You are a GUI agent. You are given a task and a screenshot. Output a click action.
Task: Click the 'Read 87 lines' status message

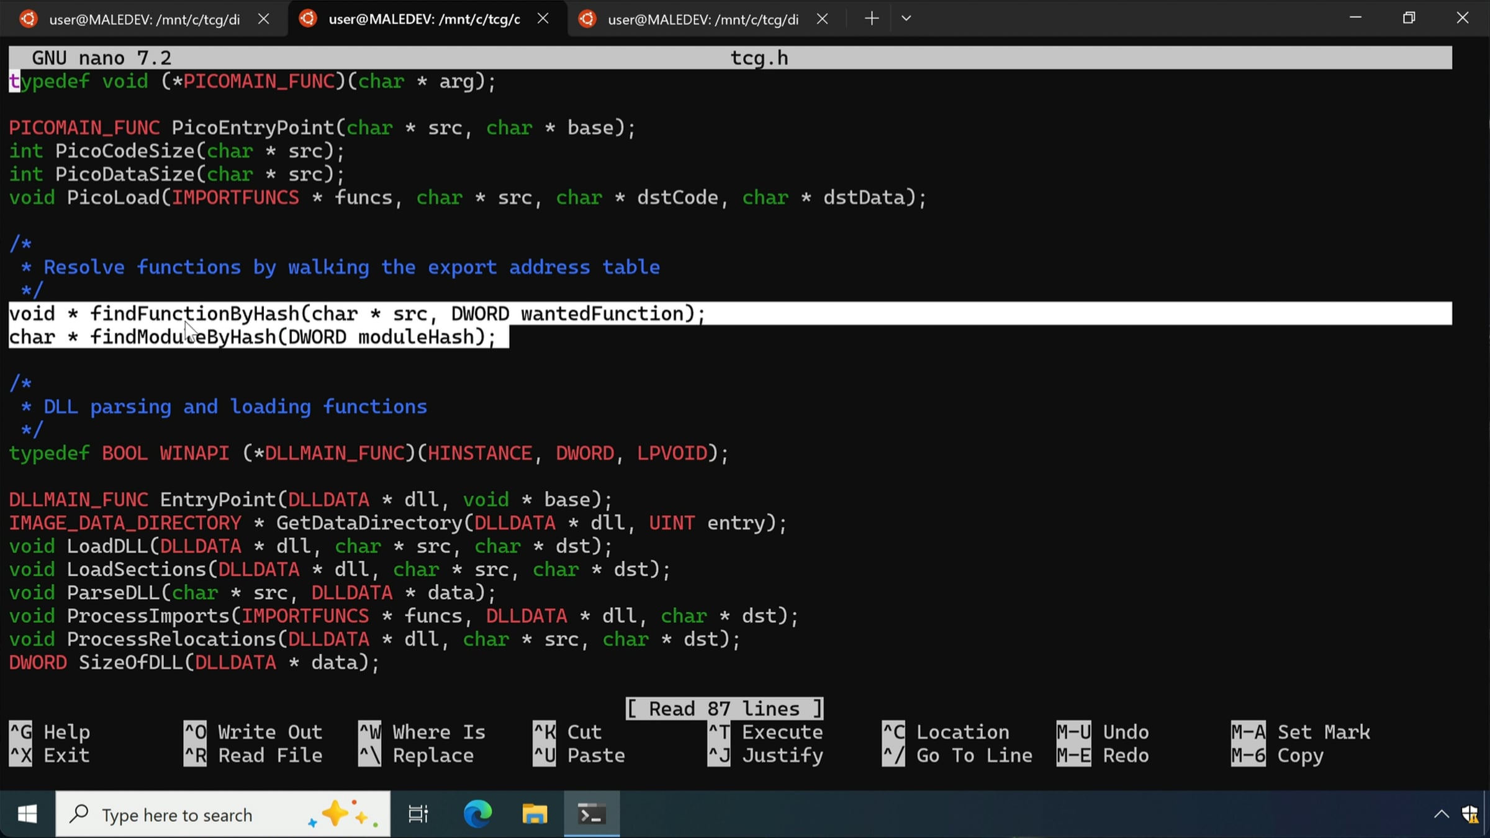(725, 708)
